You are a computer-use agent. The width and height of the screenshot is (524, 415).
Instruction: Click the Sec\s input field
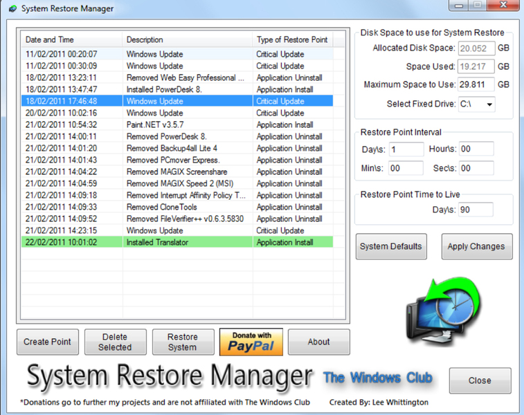pos(476,168)
